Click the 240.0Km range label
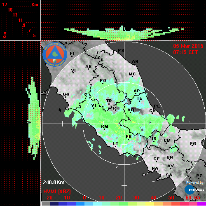This screenshot has height=206, width=206. point(54,183)
